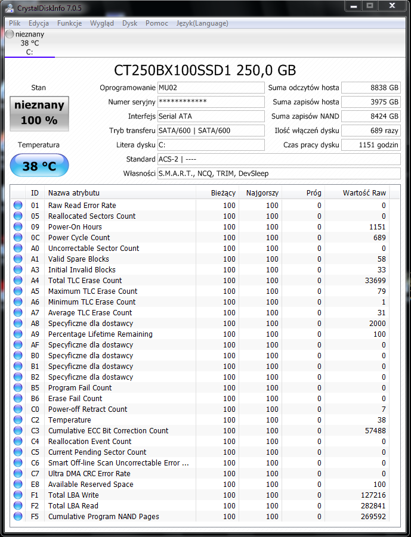Click the status orb for Valid Spare Blocks

(x=18, y=259)
